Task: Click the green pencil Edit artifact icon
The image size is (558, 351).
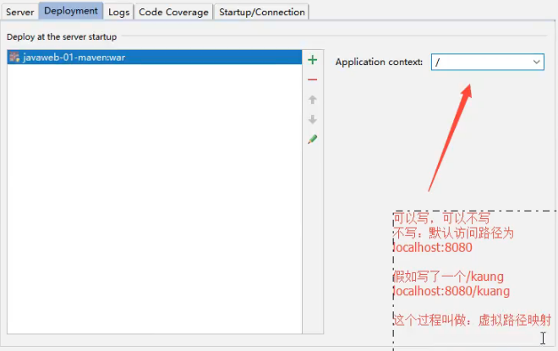Action: 312,139
